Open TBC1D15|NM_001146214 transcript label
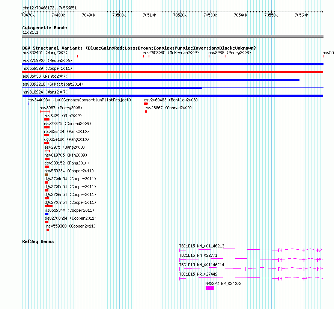The image size is (334, 309). (202, 265)
